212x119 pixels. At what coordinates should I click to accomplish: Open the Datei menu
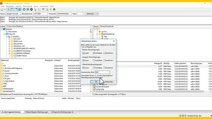(3, 6)
